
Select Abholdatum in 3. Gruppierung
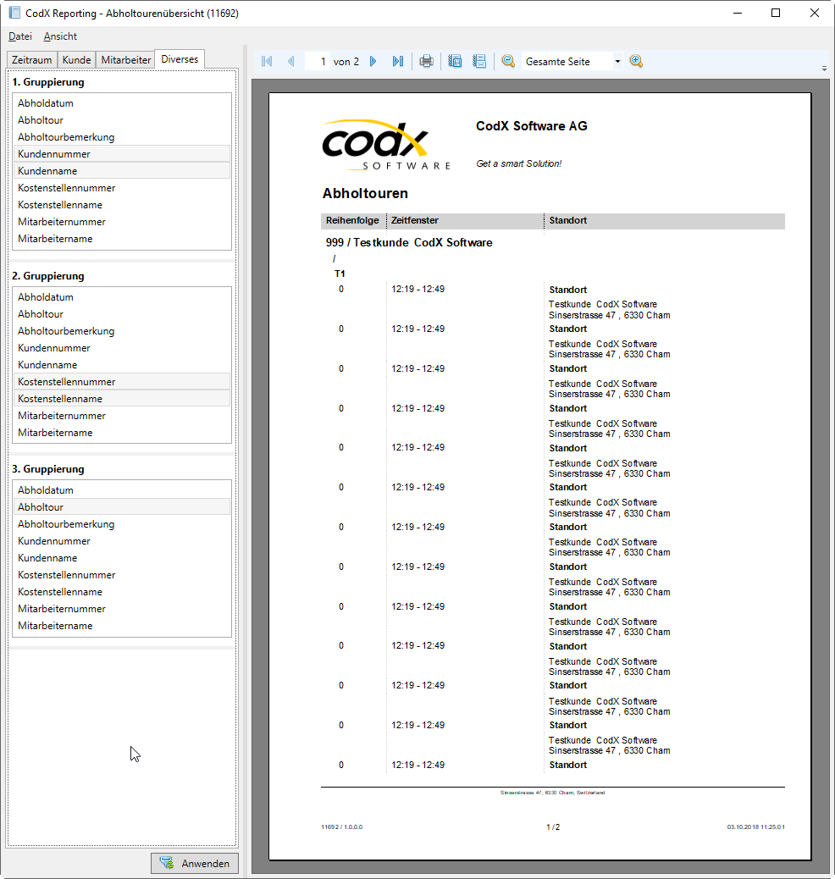point(122,490)
